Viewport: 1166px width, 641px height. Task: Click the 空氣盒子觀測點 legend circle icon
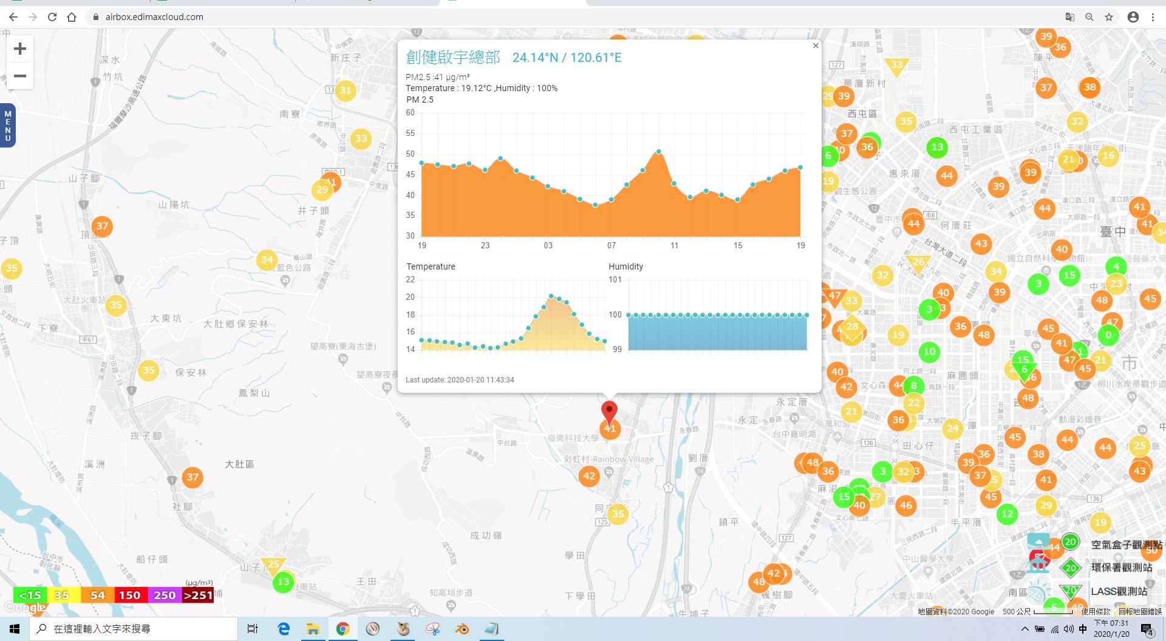tap(1070, 541)
